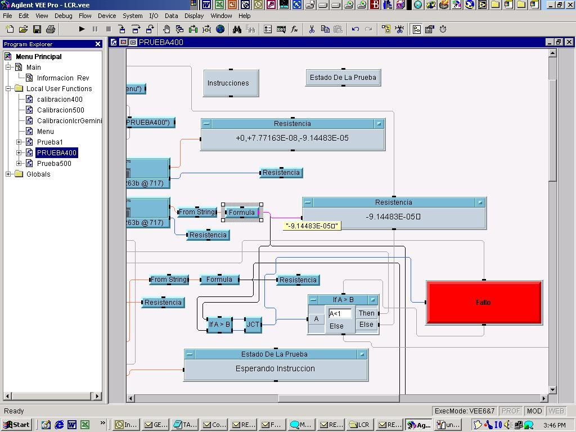Open the Device menu
This screenshot has width=576, height=432.
coord(107,16)
